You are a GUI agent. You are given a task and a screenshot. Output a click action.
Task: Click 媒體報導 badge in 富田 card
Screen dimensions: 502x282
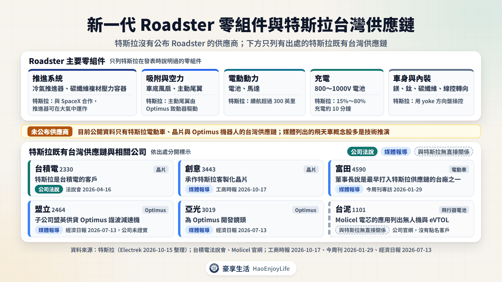[349, 189]
